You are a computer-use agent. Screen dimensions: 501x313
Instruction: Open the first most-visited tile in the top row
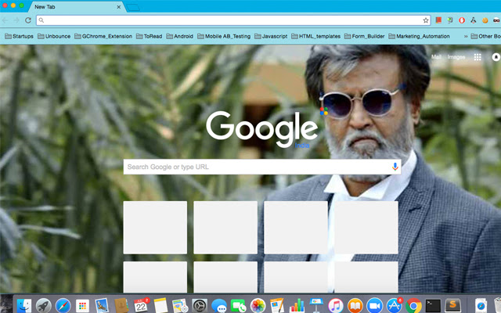155,228
